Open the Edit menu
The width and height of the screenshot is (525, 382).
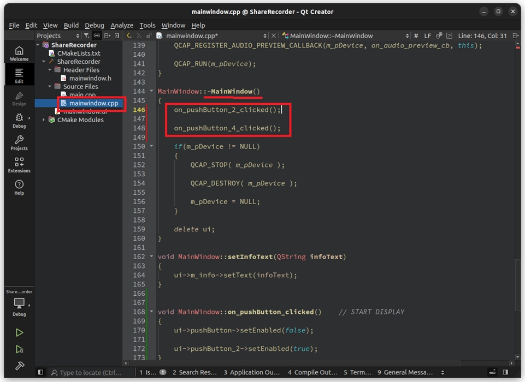[x=31, y=25]
